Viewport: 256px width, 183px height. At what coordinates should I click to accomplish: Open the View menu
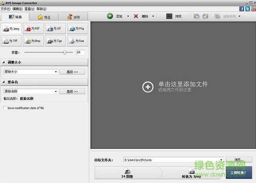pos(29,9)
